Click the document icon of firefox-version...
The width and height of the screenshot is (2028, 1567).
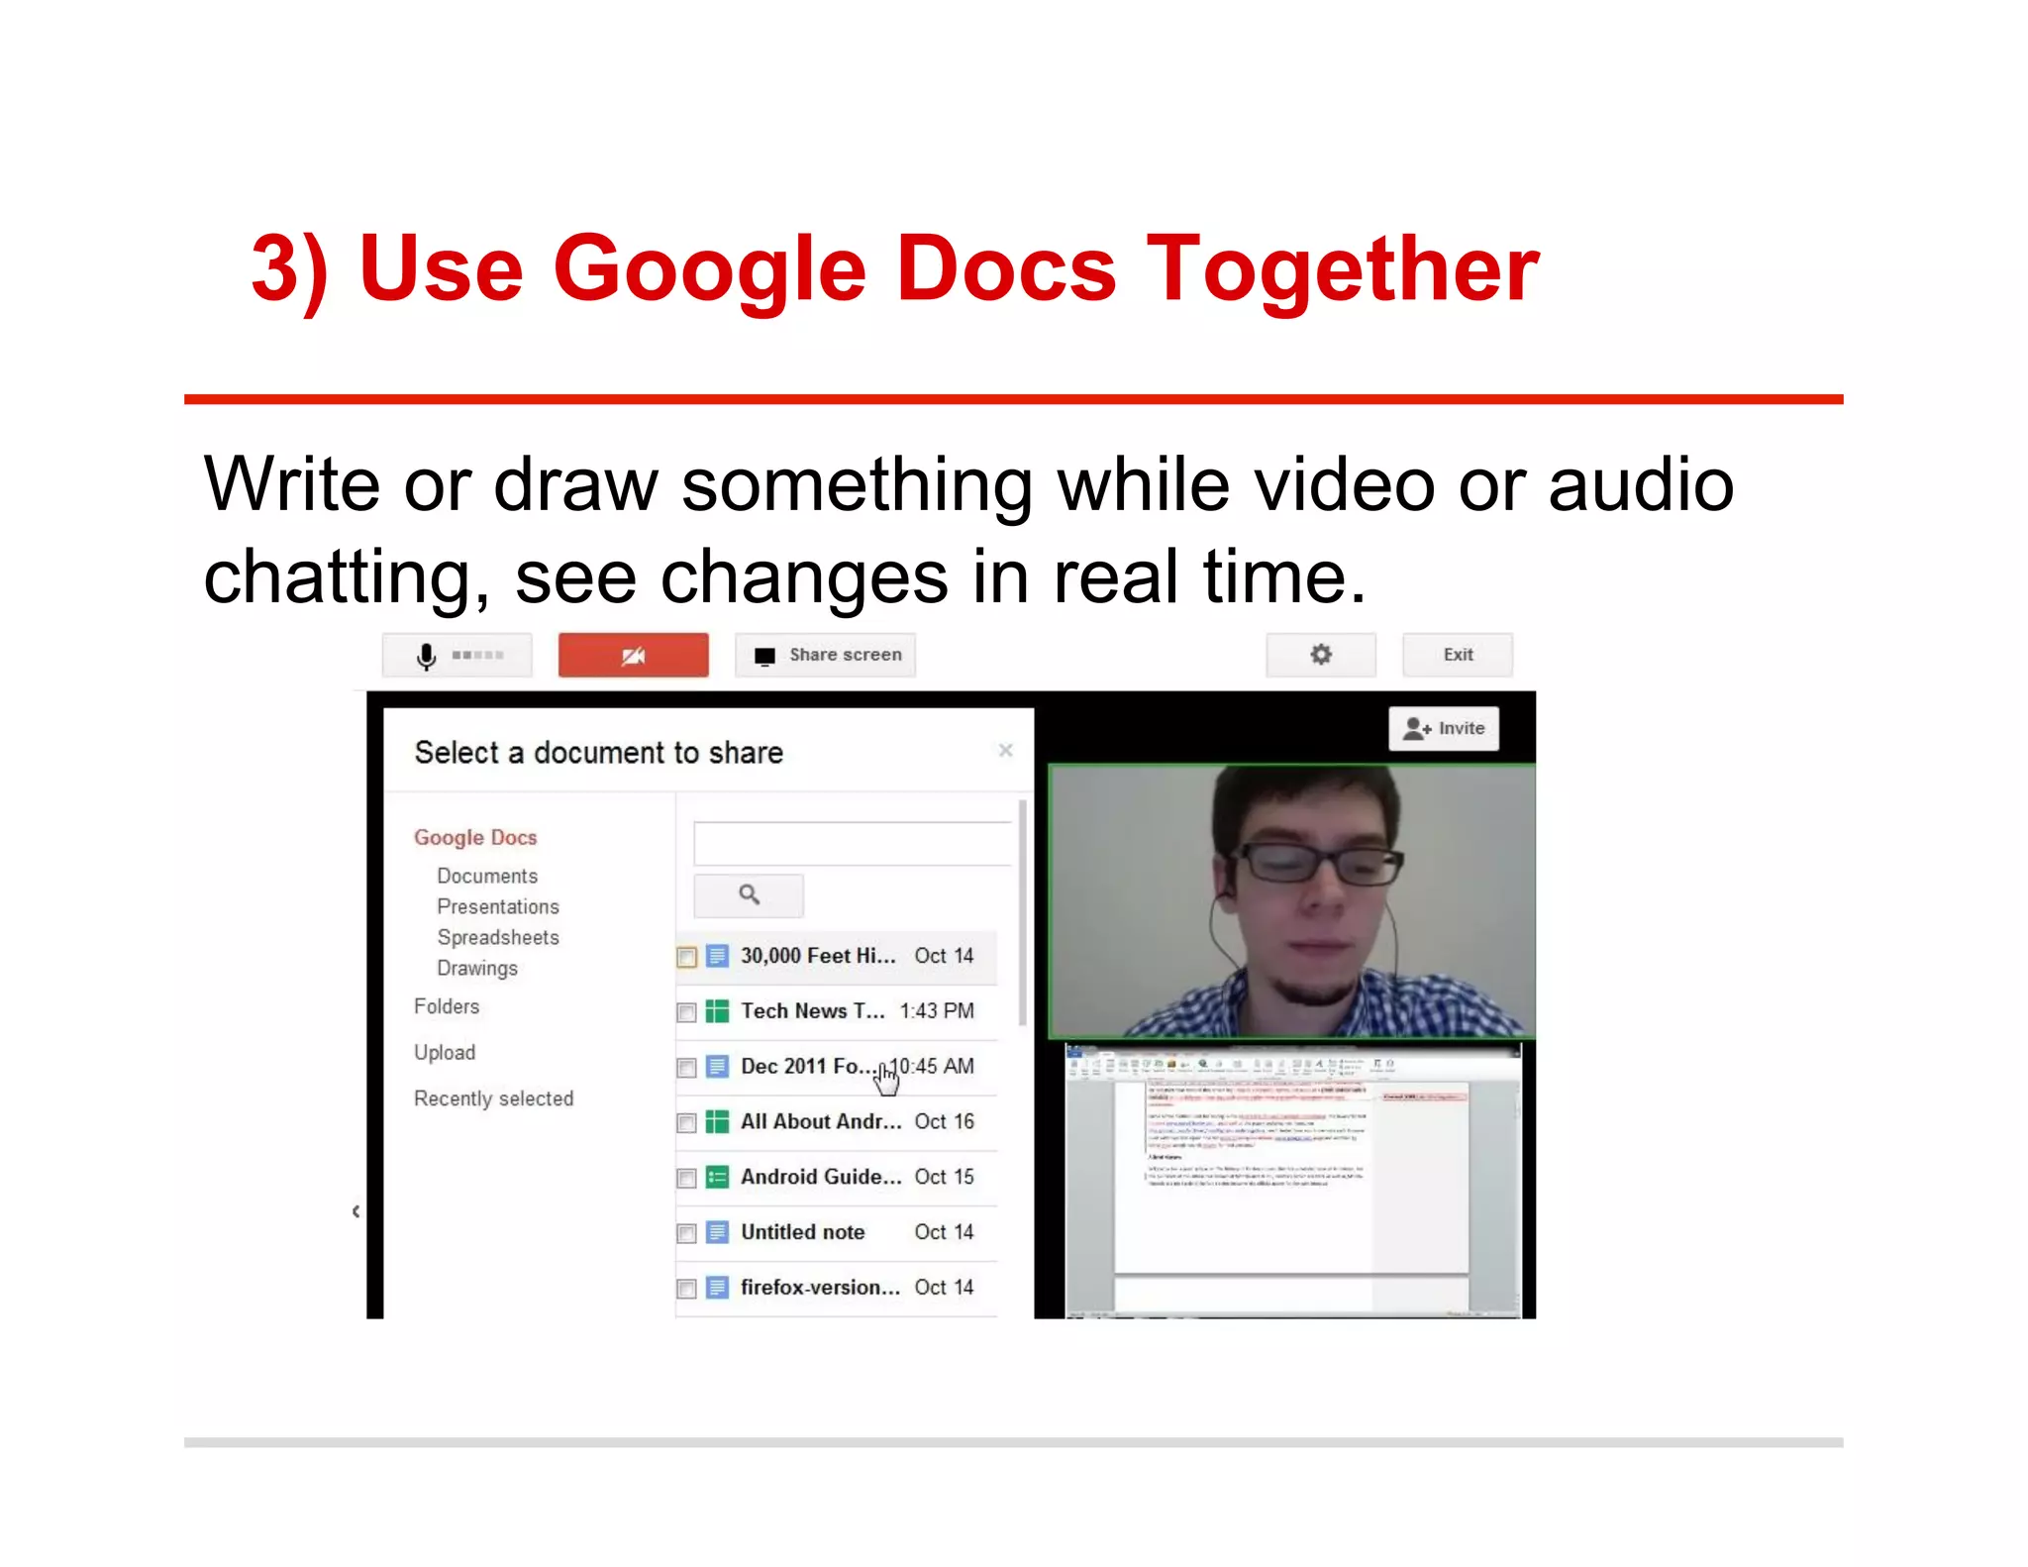[x=718, y=1288]
